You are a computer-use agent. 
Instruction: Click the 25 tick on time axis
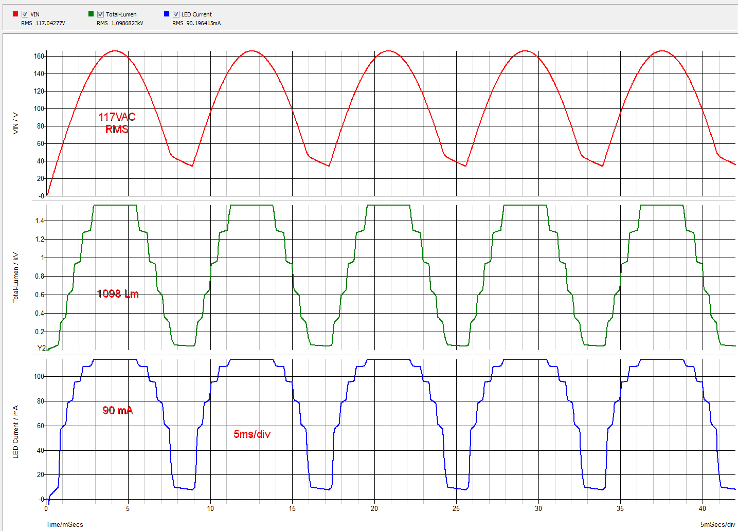(x=456, y=508)
